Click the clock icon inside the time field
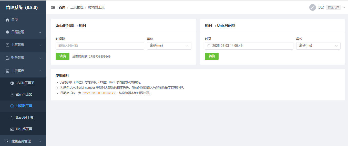348x146 pixels. (x=209, y=46)
